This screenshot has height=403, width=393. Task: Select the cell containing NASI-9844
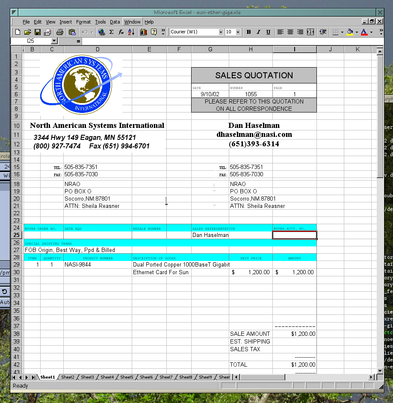(x=98, y=264)
